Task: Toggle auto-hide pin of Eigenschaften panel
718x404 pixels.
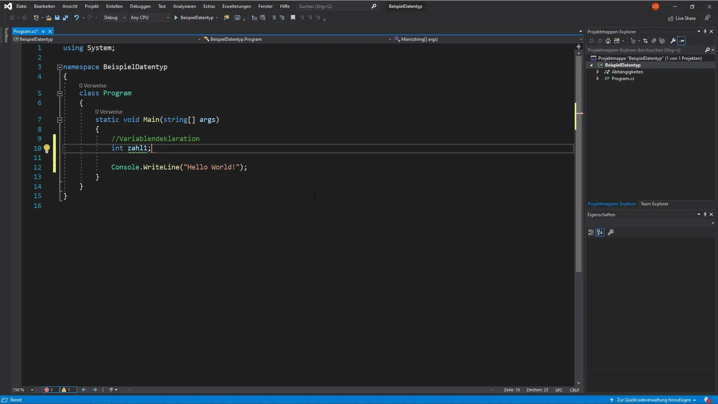Action: (705, 214)
